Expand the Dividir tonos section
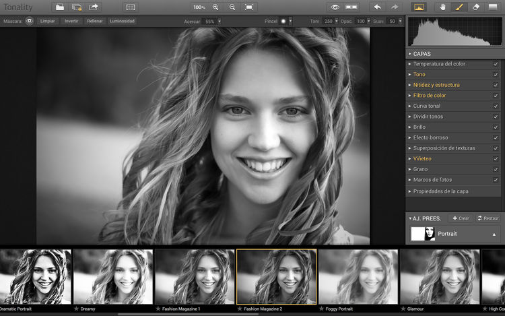Image resolution: width=505 pixels, height=316 pixels. [x=409, y=117]
